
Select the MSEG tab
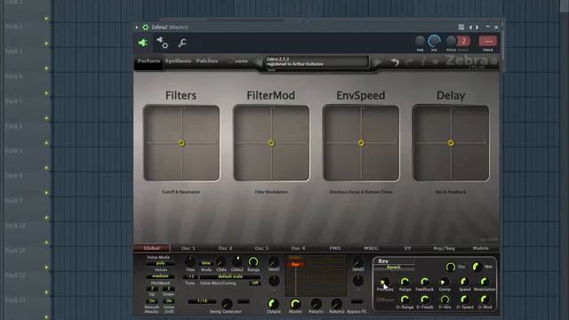(371, 248)
